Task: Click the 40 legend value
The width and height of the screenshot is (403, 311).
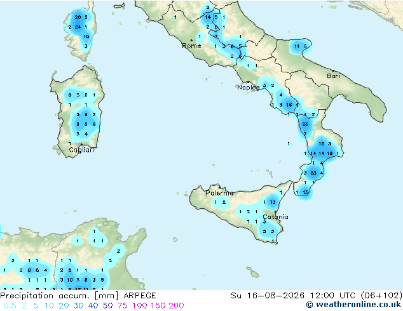Action: [93, 306]
